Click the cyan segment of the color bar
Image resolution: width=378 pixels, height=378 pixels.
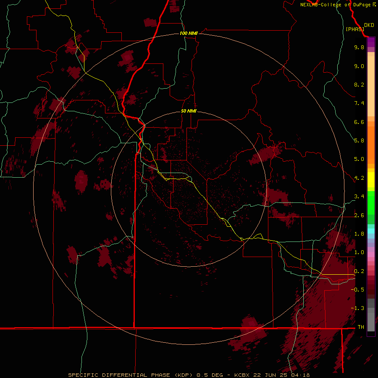(371, 231)
